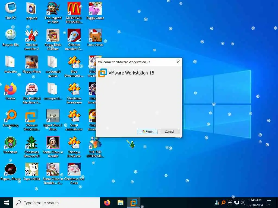Open the notification center icon
Screen dimensions: 278x208
click(269, 203)
